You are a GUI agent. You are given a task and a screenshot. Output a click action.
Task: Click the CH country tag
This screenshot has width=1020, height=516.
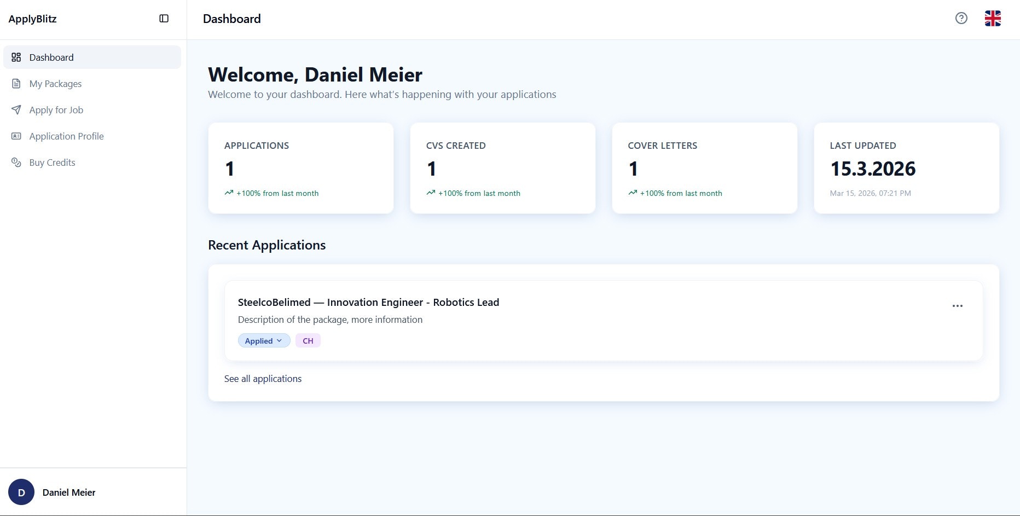308,340
